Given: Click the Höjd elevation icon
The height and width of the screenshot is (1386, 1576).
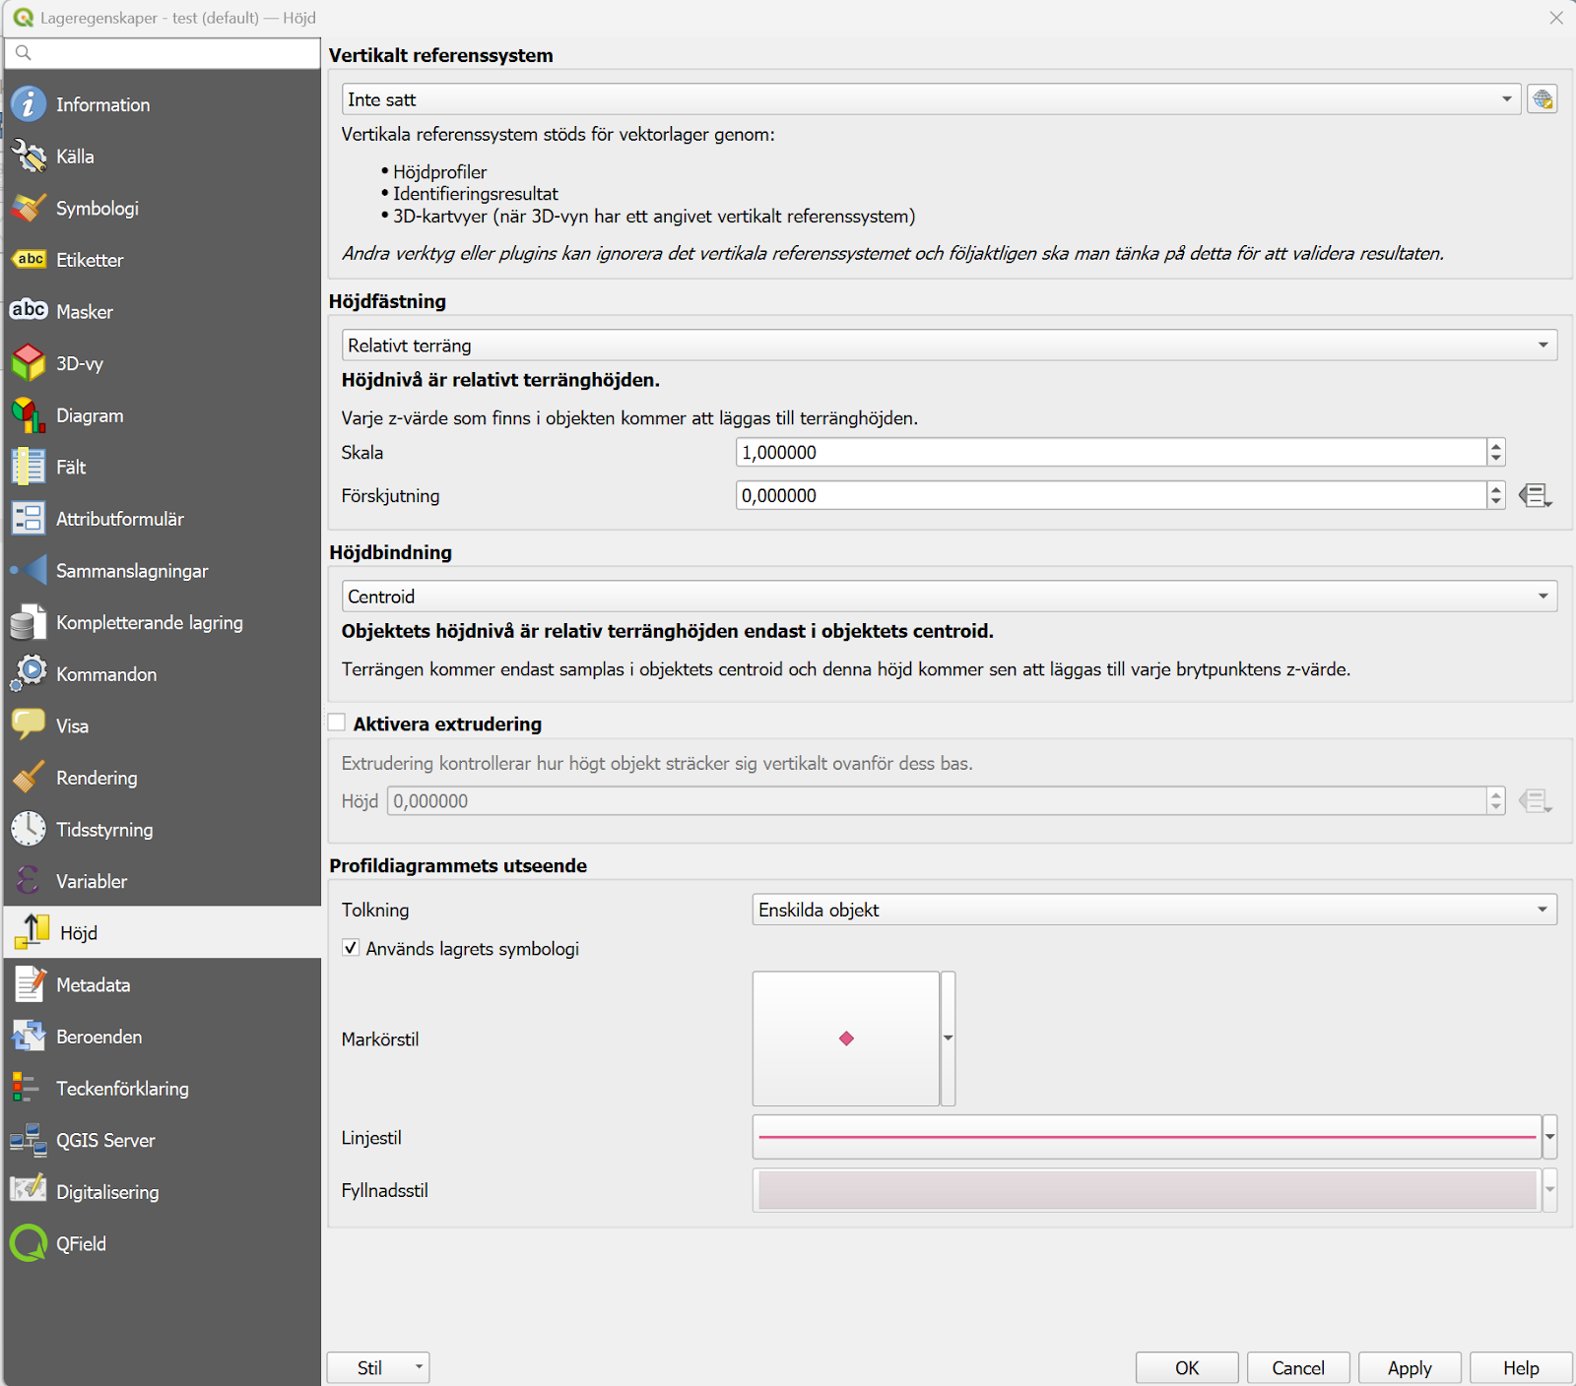Looking at the screenshot, I should point(33,932).
